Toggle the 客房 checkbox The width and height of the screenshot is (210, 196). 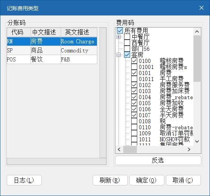[x=127, y=55]
